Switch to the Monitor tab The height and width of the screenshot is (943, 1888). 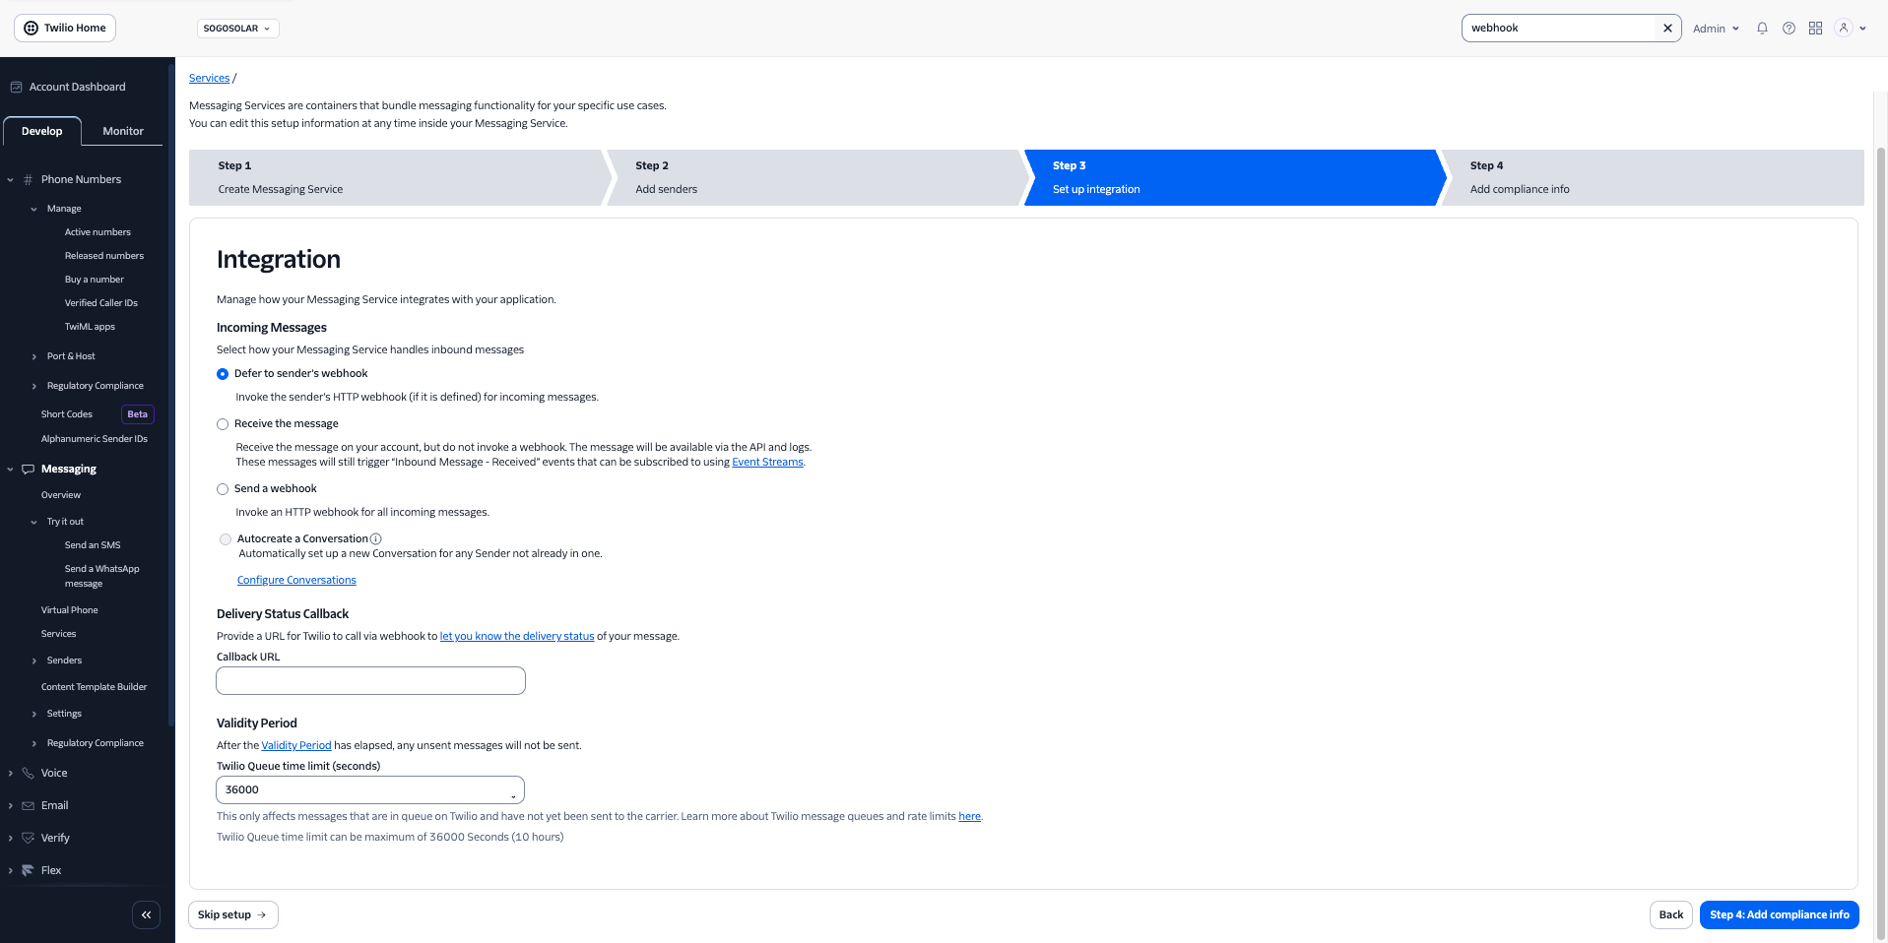point(122,130)
